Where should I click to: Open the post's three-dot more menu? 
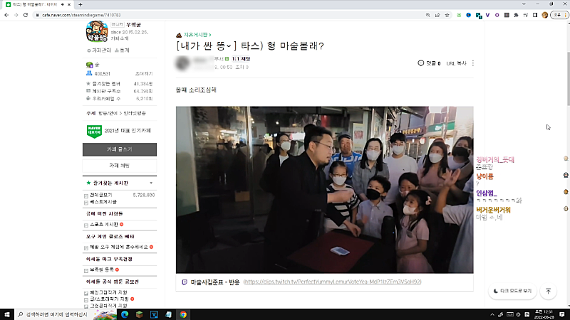tap(473, 63)
